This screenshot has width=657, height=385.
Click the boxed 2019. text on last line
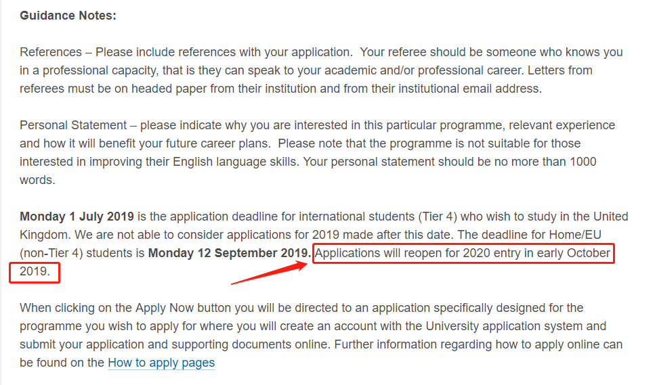(x=35, y=272)
